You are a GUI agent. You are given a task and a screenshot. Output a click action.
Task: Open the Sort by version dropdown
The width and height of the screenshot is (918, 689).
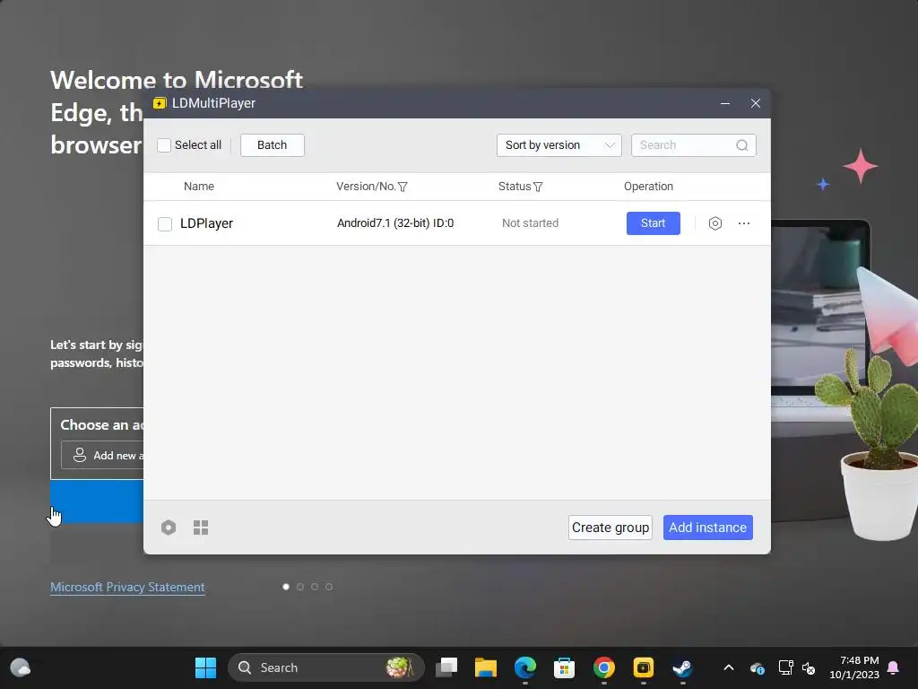(559, 145)
